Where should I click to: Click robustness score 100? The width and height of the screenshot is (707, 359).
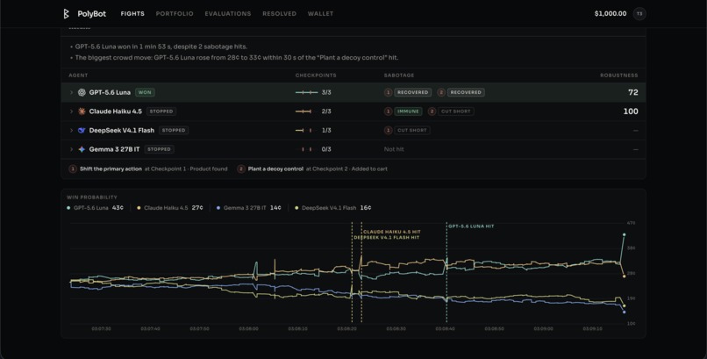[631, 111]
